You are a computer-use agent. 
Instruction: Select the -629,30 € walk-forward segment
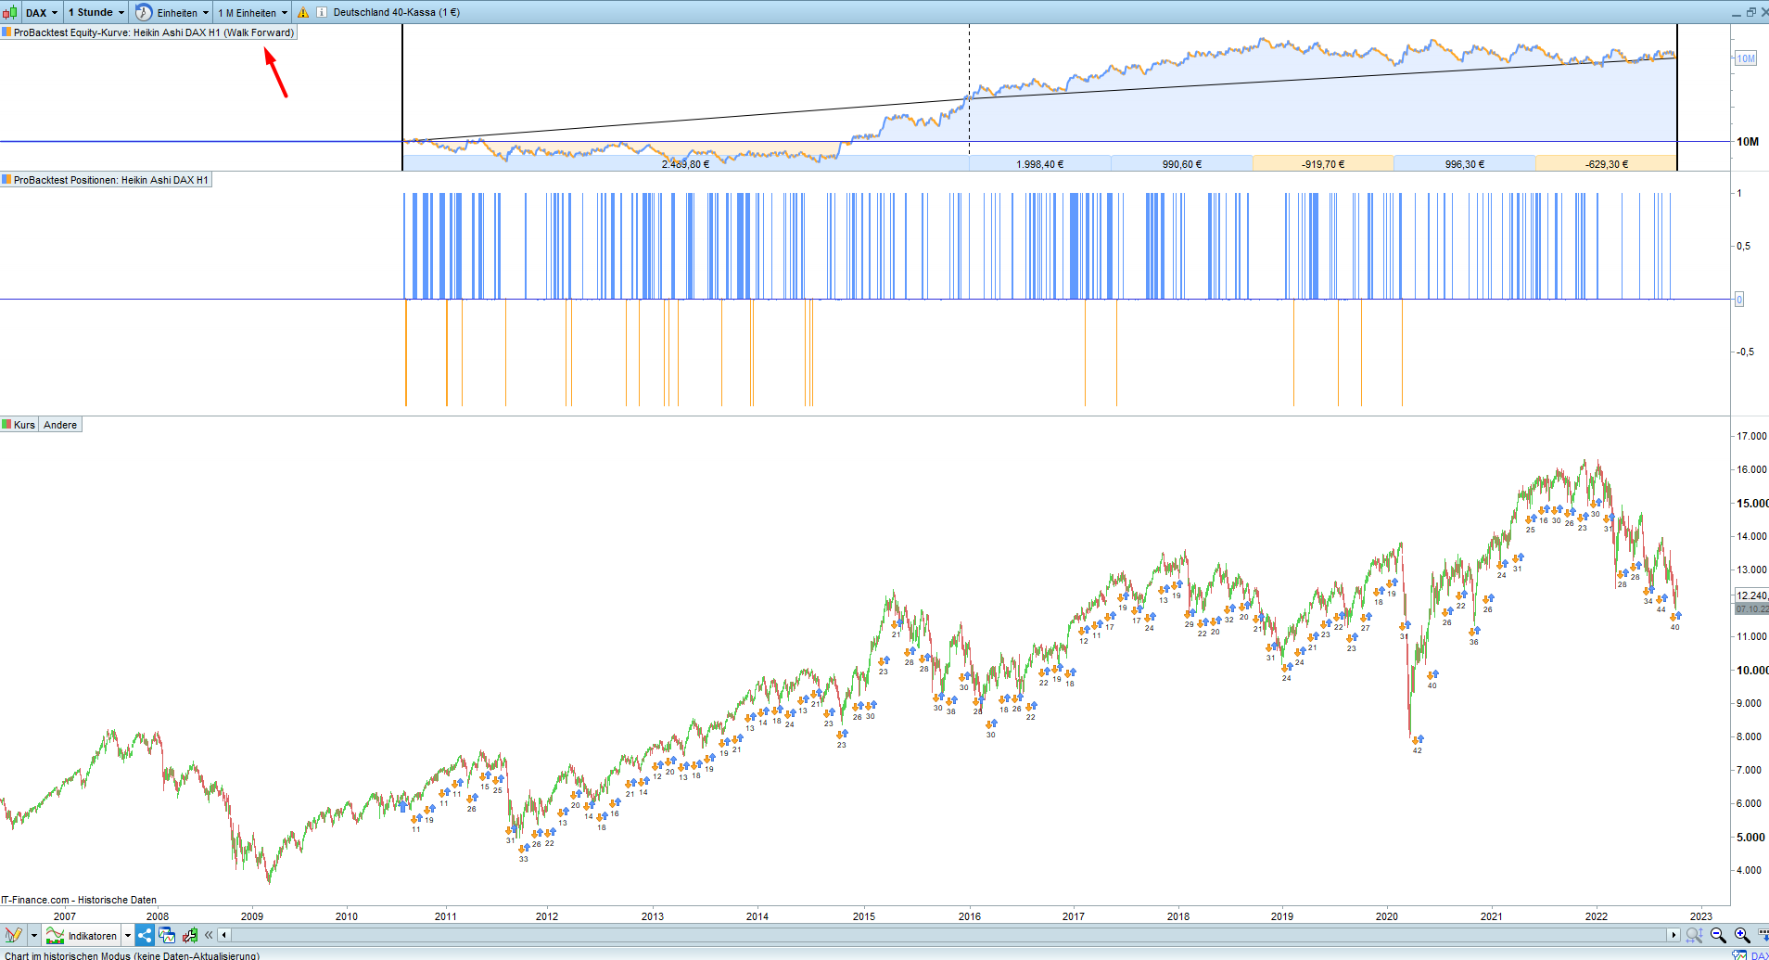click(x=1606, y=164)
